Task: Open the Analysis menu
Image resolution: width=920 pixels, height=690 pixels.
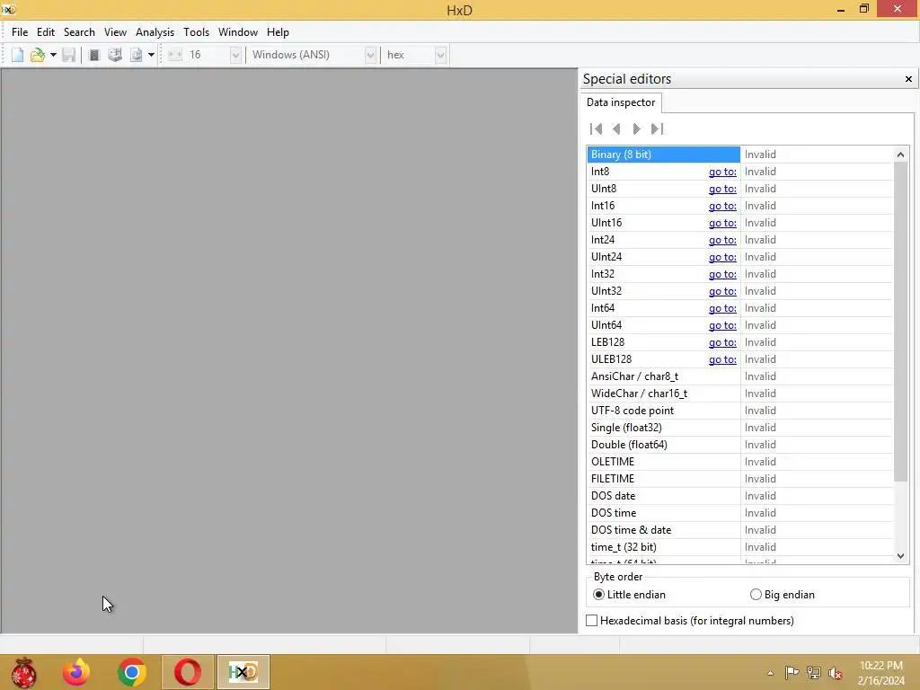Action: tap(155, 32)
